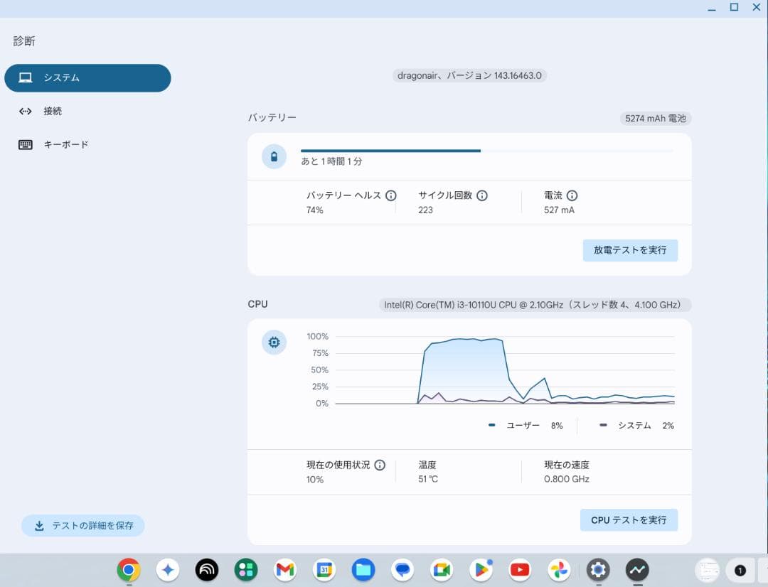The height and width of the screenshot is (587, 768).
Task: Launch YouTube from the shelf
Action: 520,569
